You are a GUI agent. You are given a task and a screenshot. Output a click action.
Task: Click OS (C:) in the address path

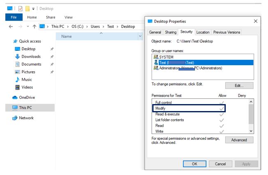click(78, 27)
